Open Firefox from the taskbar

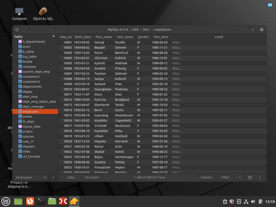click(x=30, y=201)
